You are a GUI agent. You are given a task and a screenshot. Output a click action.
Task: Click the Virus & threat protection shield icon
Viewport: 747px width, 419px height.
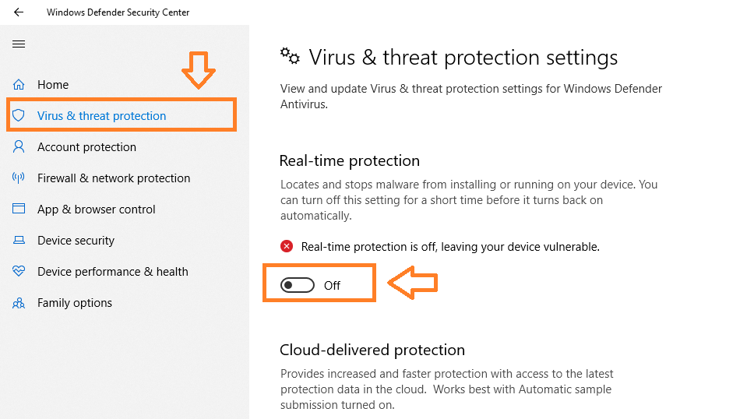[19, 116]
